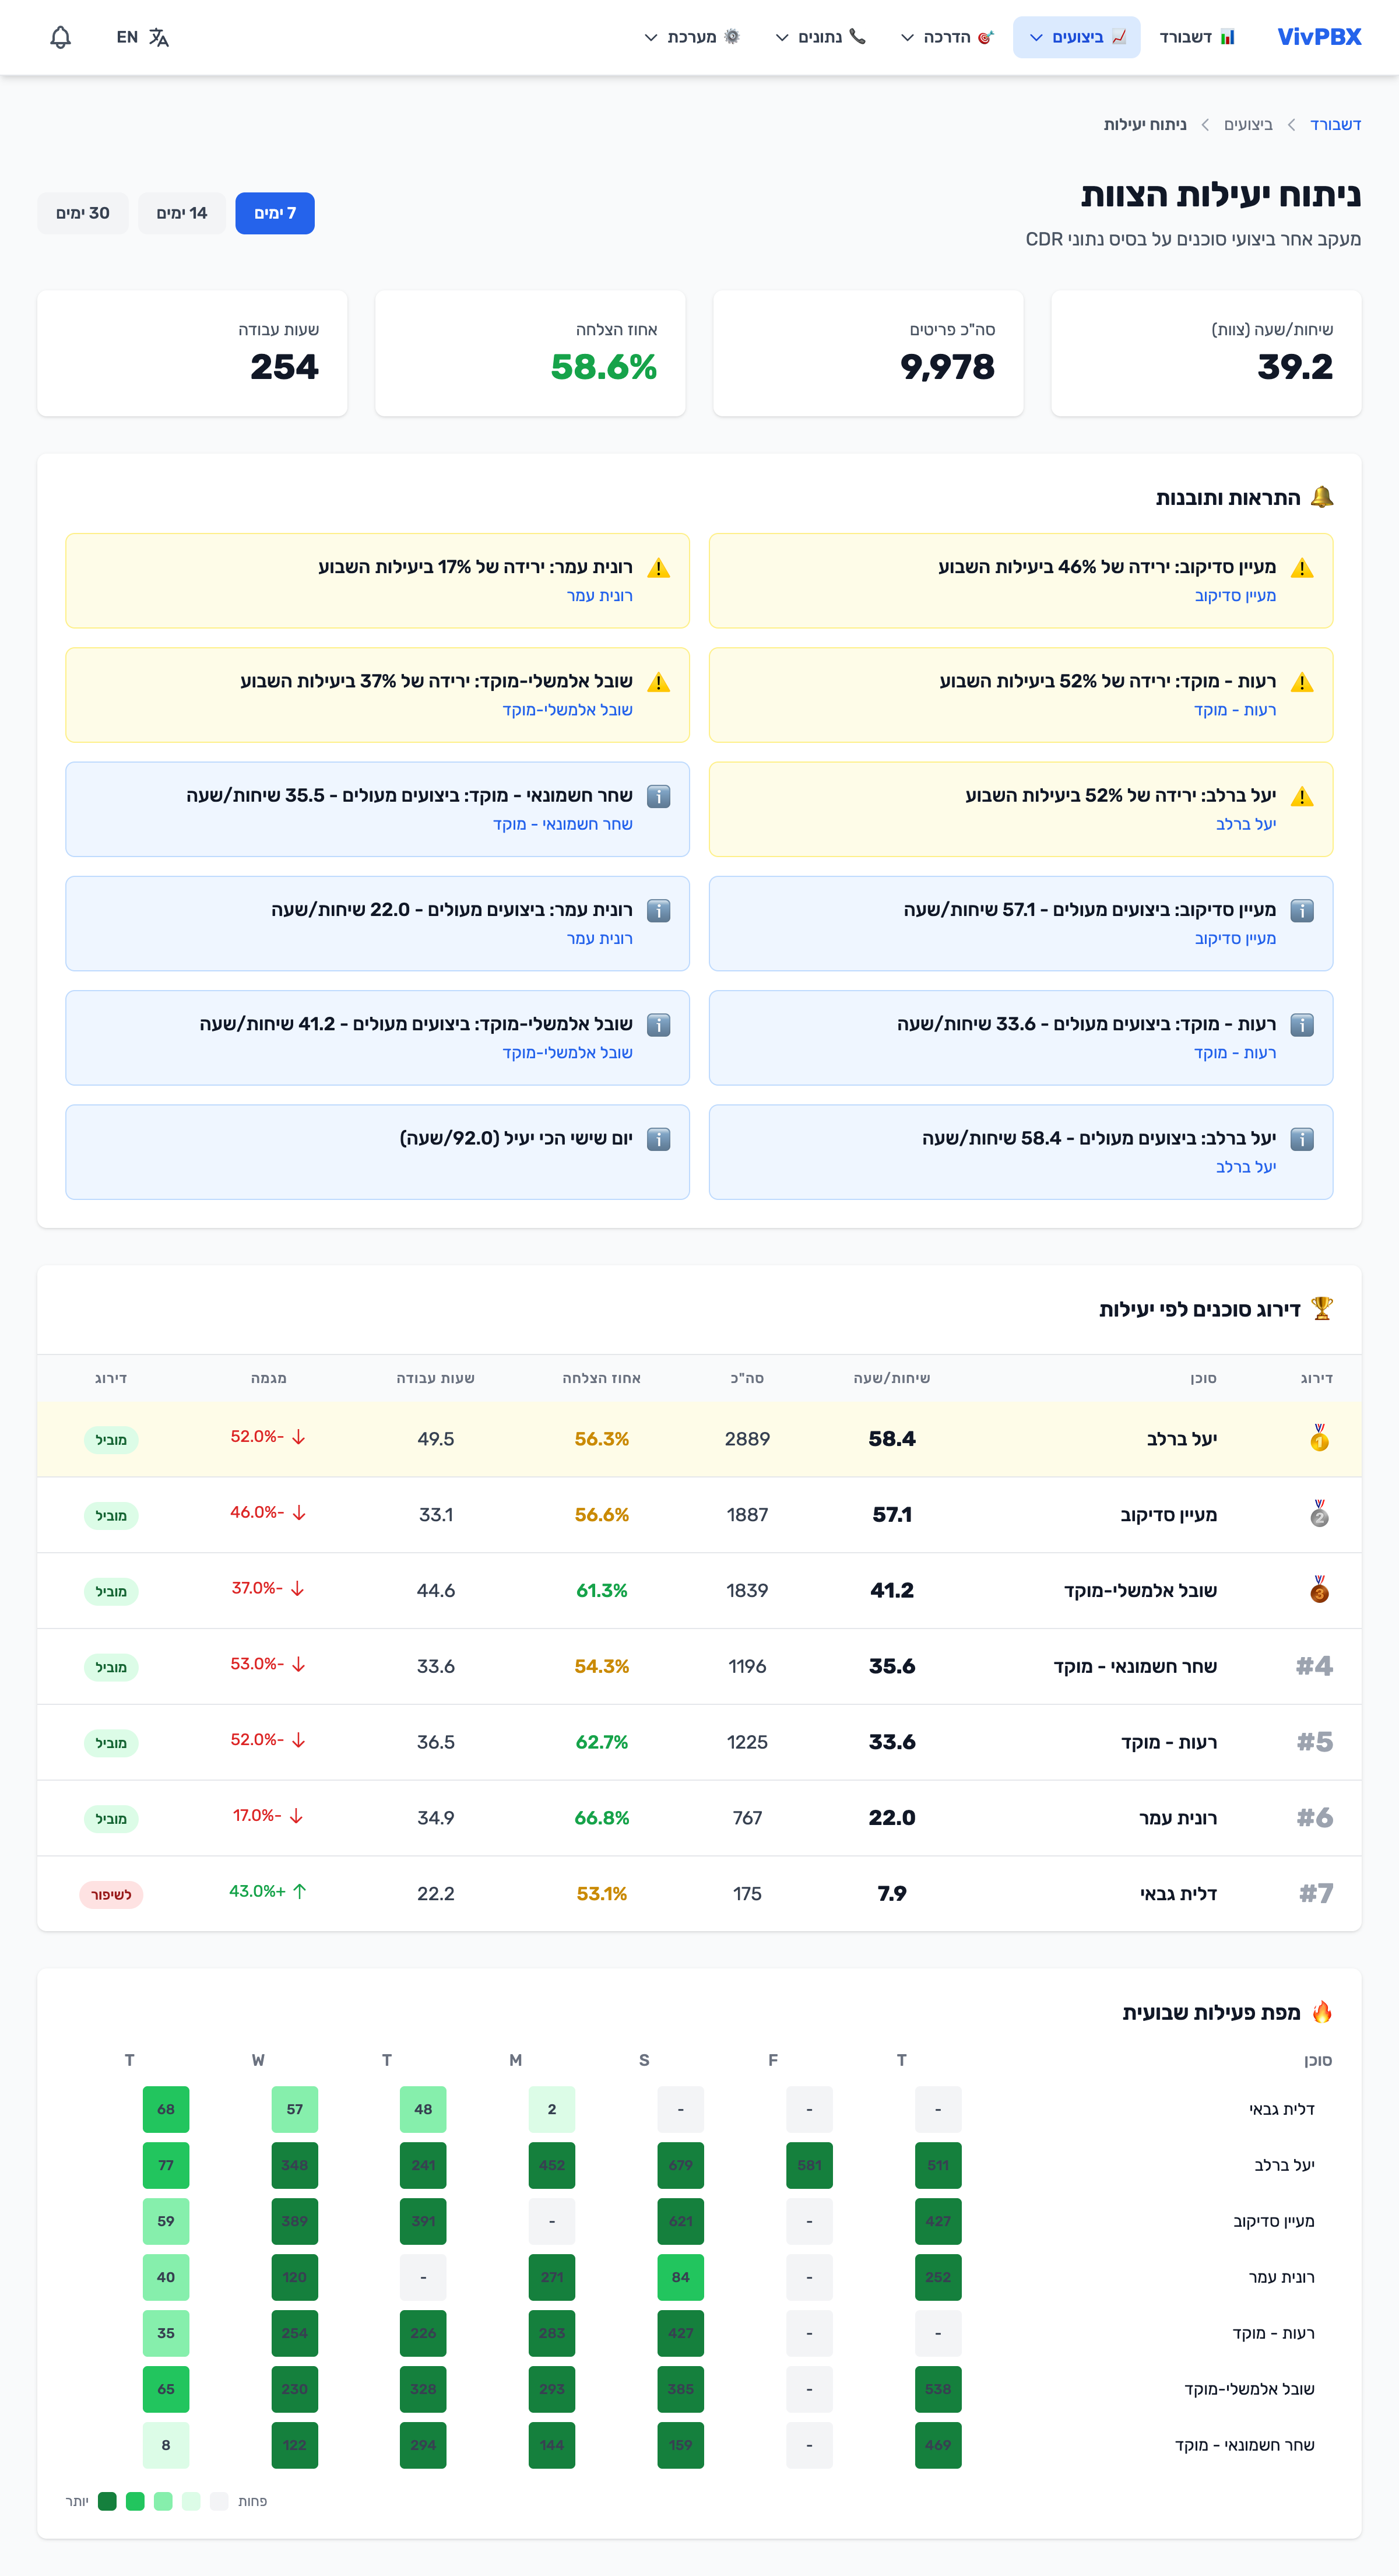Select the 7 ימים time range
Image resolution: width=1399 pixels, height=2576 pixels.
pyautogui.click(x=275, y=213)
